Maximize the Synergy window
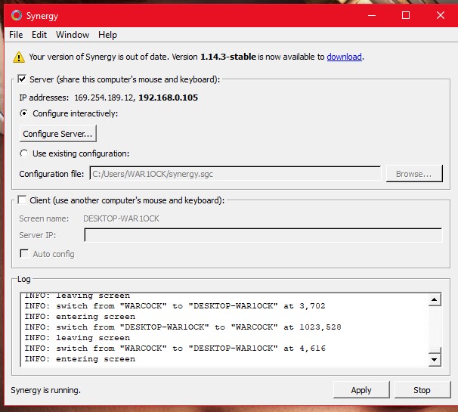The image size is (458, 412). (406, 15)
